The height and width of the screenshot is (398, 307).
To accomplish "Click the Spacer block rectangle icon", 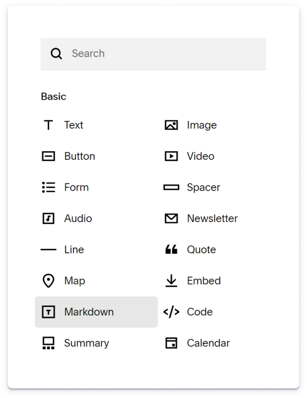I will [171, 187].
